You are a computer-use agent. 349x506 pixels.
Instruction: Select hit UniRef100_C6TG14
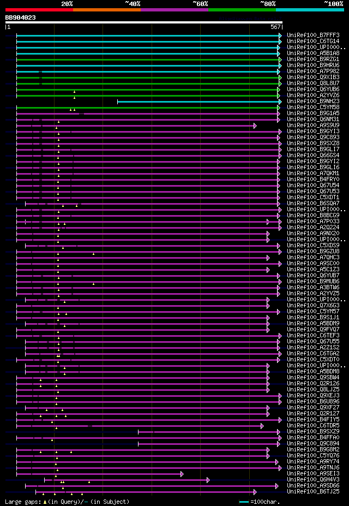[x=313, y=41]
